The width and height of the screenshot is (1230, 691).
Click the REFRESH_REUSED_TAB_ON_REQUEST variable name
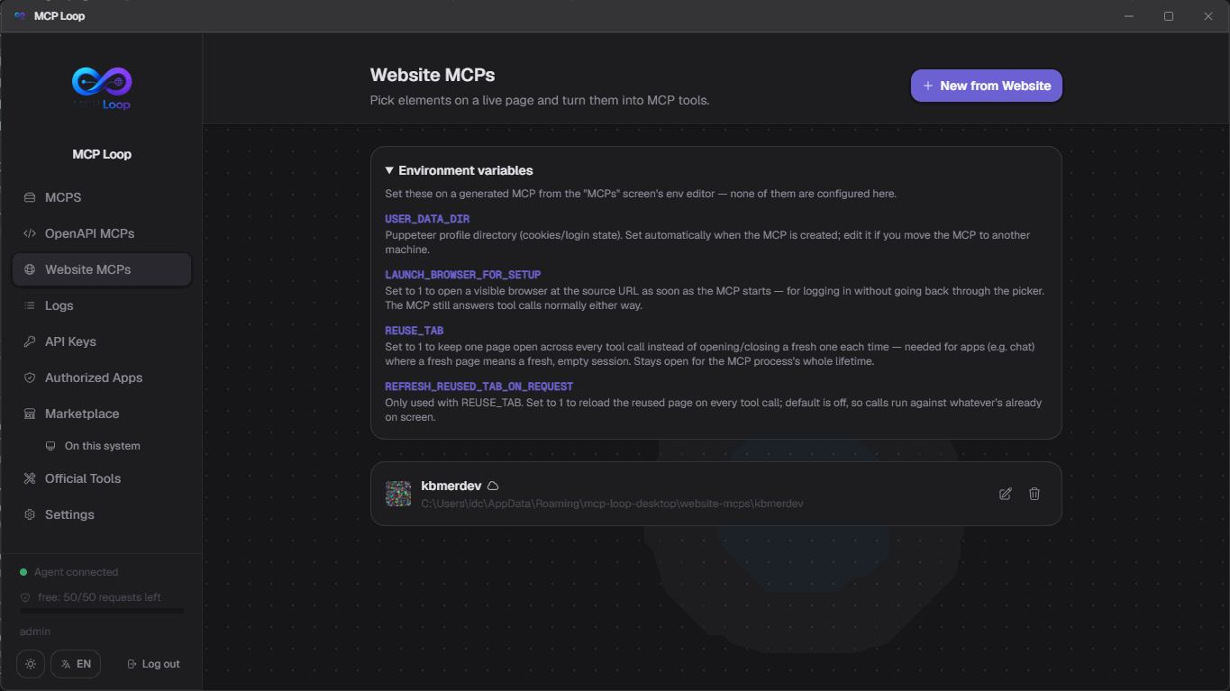coord(479,386)
